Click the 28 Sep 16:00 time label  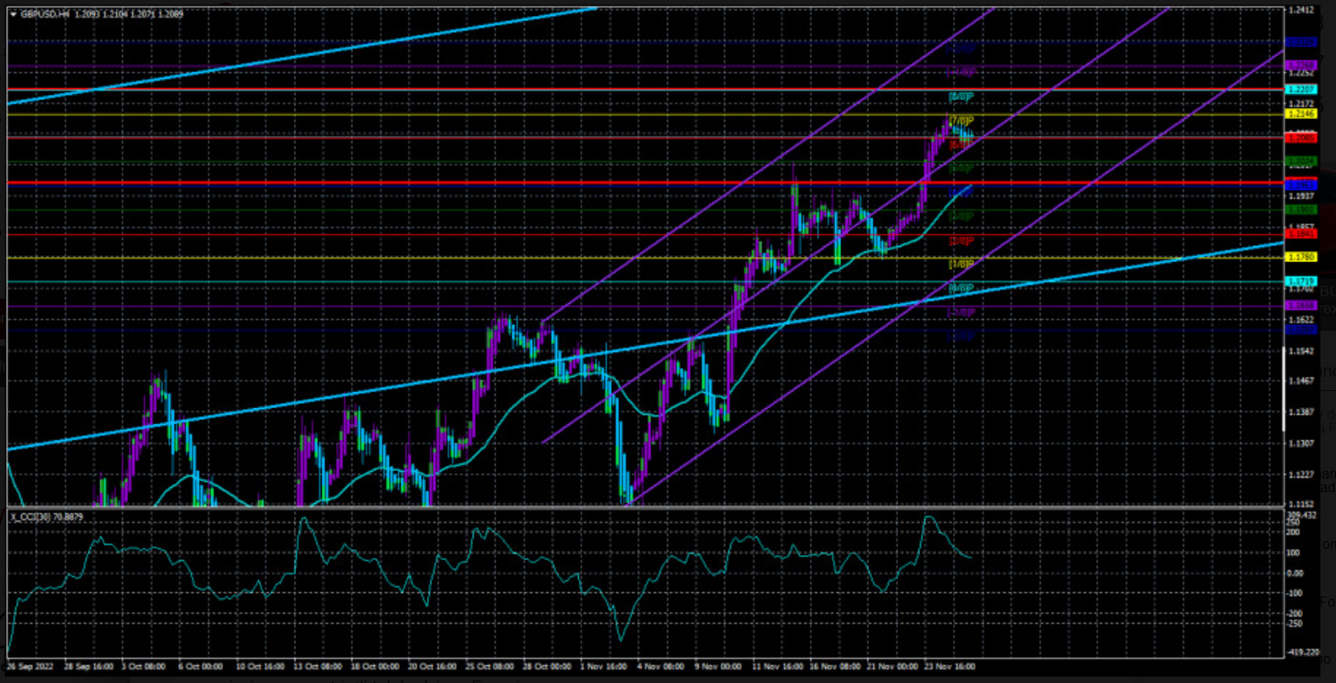(x=88, y=667)
